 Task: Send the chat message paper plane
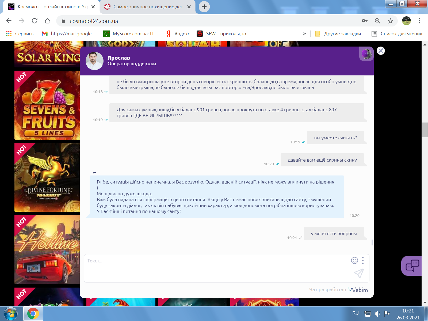[x=359, y=273]
